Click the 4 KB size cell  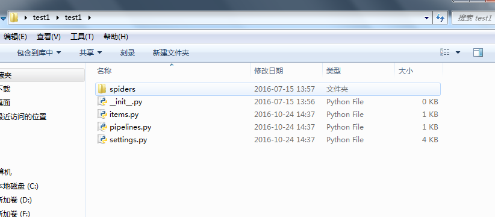coord(430,140)
